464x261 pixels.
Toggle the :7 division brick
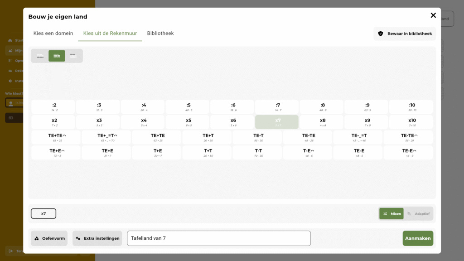click(277, 107)
